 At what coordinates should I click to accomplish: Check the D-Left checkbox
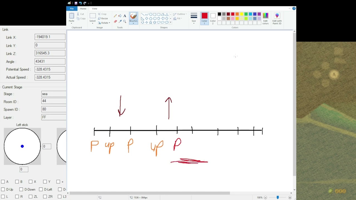tap(41, 189)
